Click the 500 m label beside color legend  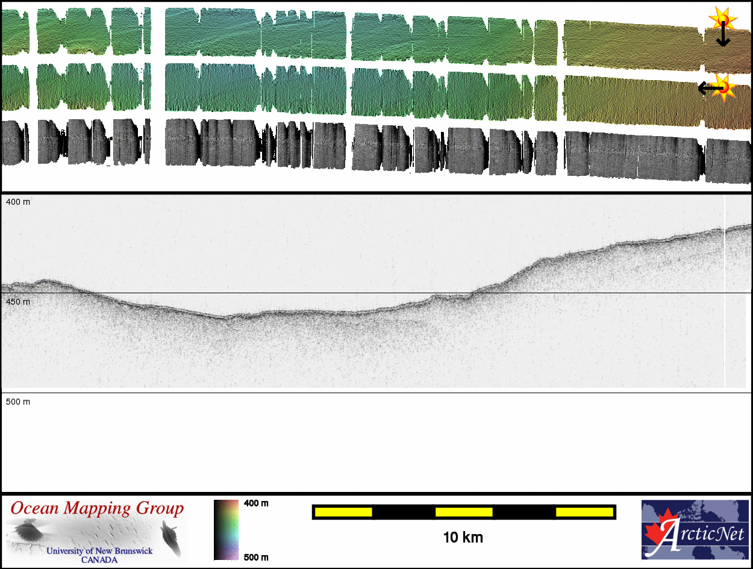click(256, 557)
